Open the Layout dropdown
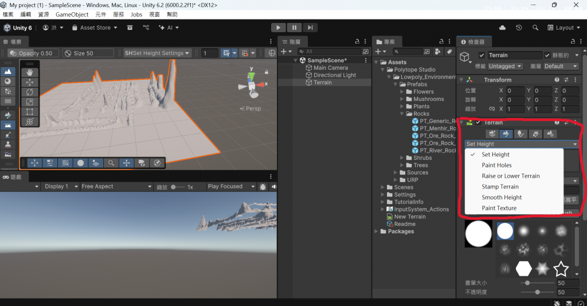 564,28
